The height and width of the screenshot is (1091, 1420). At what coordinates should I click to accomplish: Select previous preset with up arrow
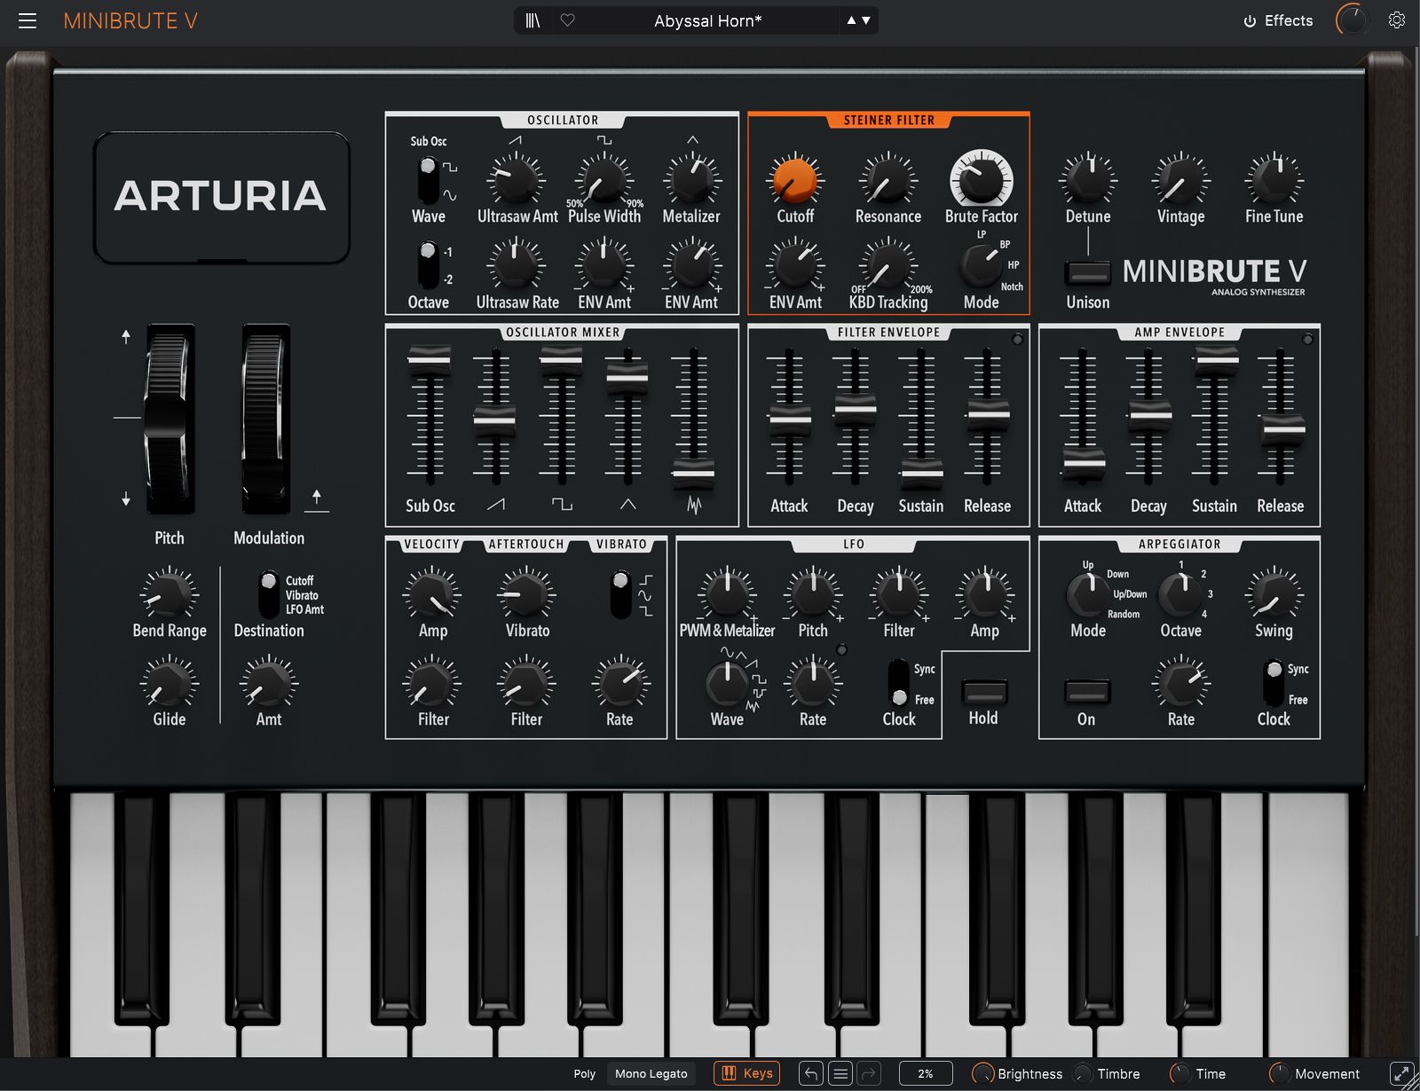pos(851,20)
